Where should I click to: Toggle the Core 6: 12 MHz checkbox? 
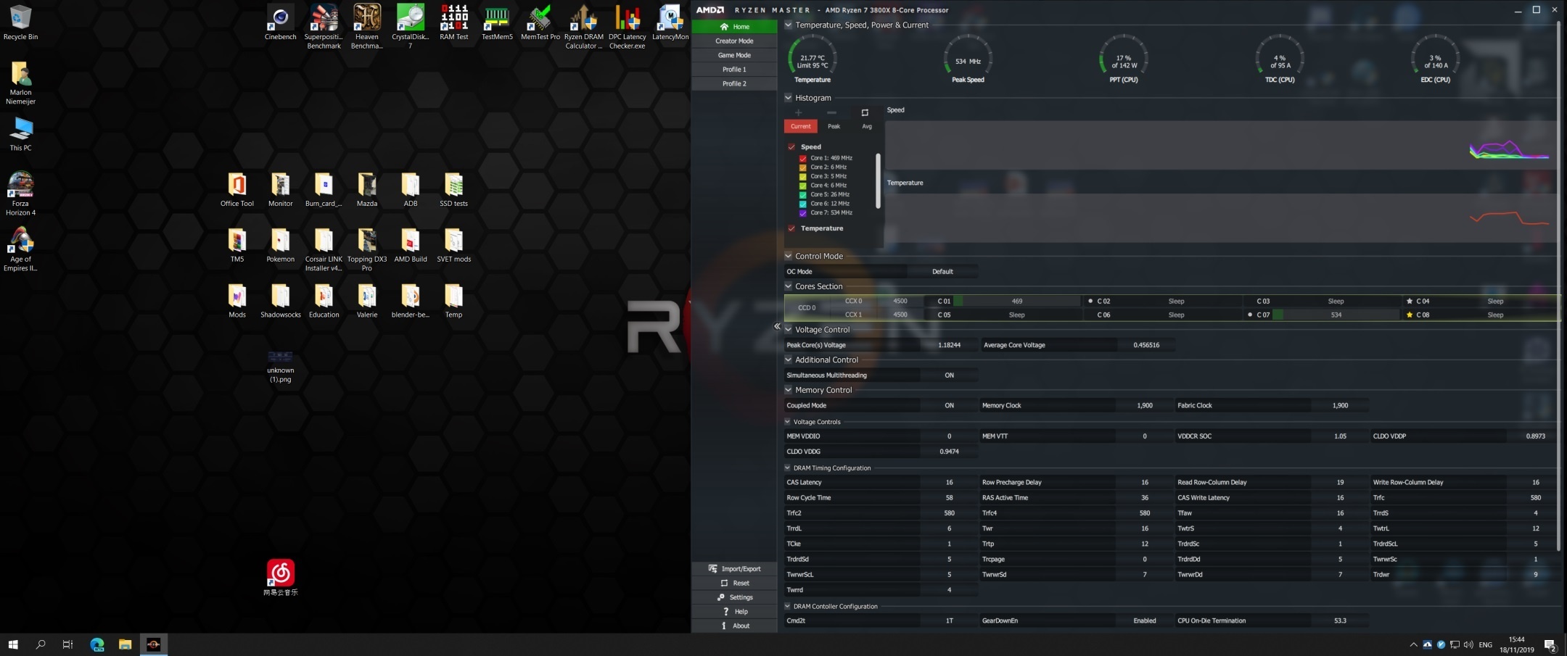click(x=802, y=204)
